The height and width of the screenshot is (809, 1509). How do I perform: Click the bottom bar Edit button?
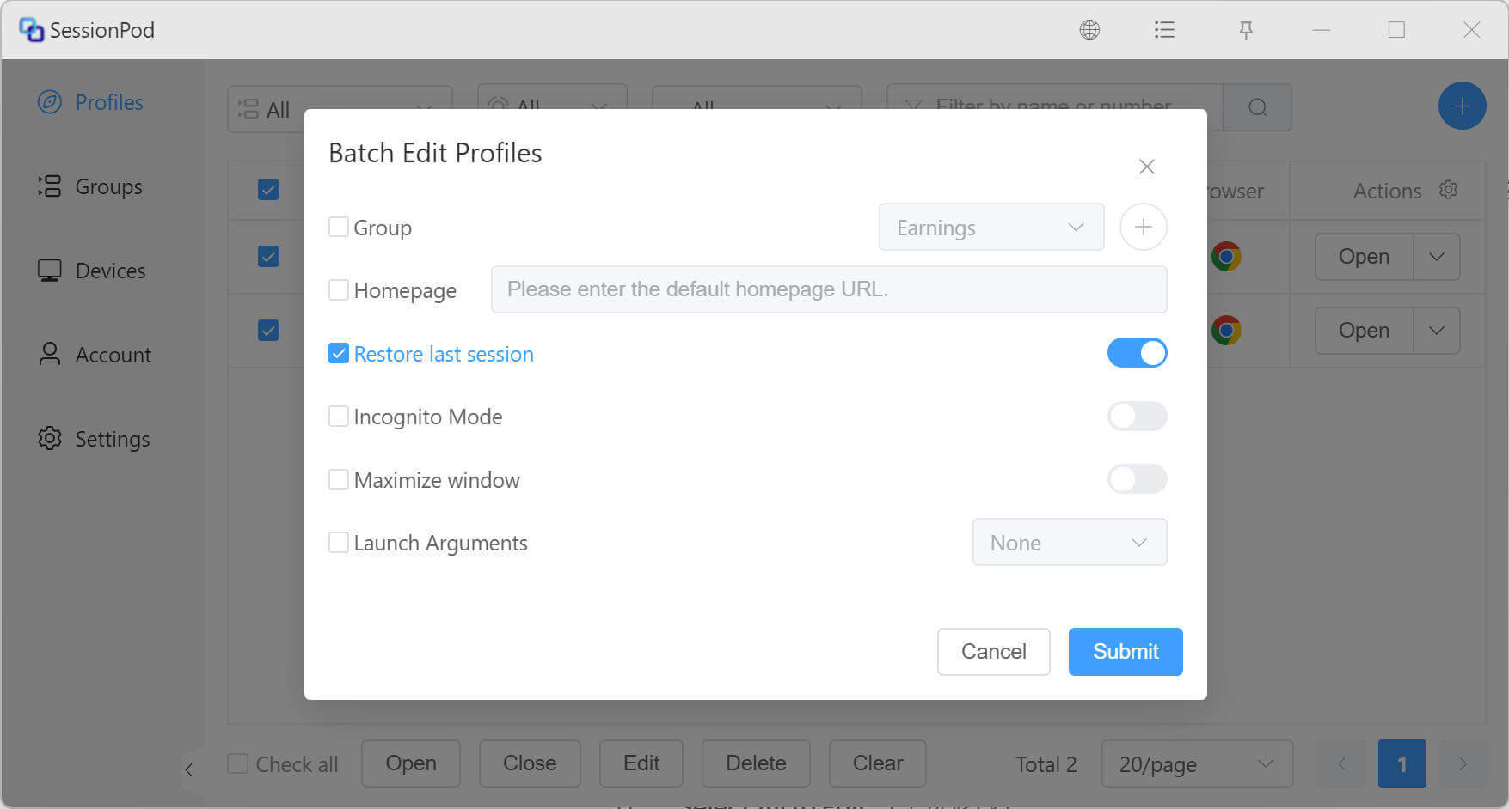(641, 763)
